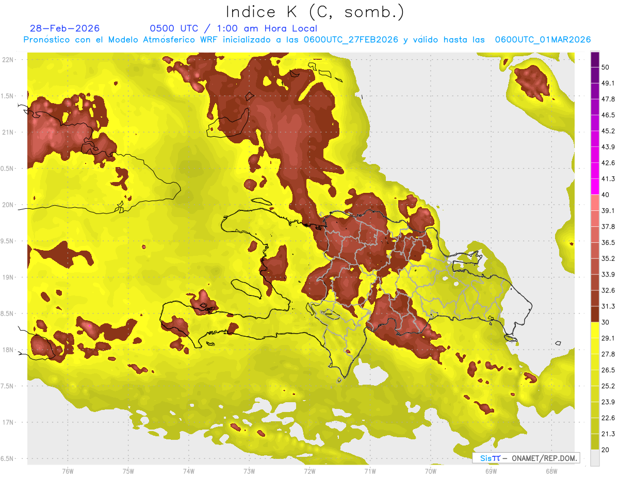
Task: Click the legend value '27.8'
Action: [608, 354]
